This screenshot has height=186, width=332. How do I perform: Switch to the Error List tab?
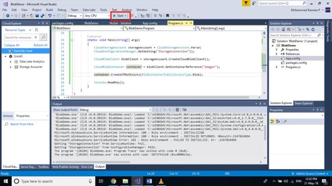coord(87,167)
